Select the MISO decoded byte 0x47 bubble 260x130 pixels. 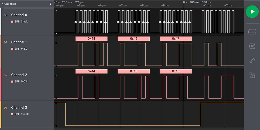tap(176, 39)
